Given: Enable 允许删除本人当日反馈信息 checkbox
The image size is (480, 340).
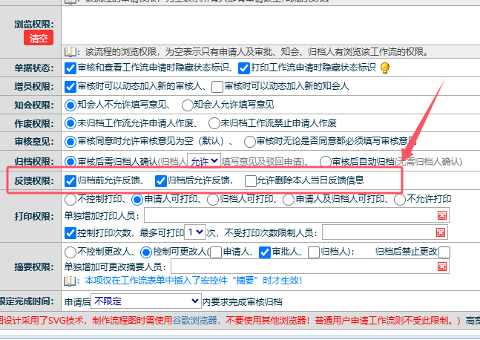Looking at the screenshot, I should pos(251,180).
